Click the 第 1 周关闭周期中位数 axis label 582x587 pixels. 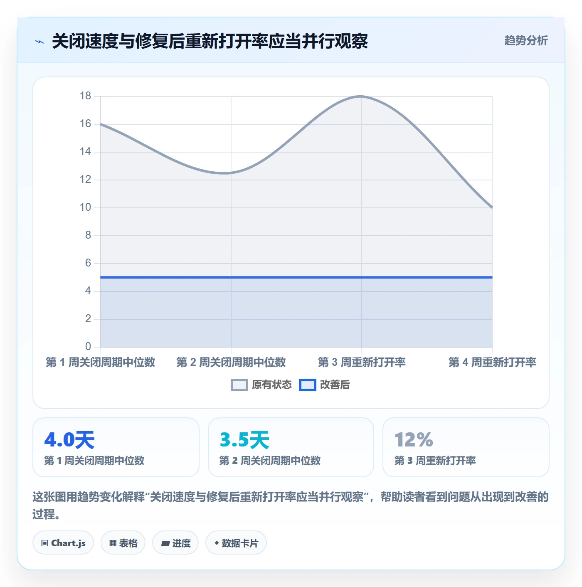[100, 362]
